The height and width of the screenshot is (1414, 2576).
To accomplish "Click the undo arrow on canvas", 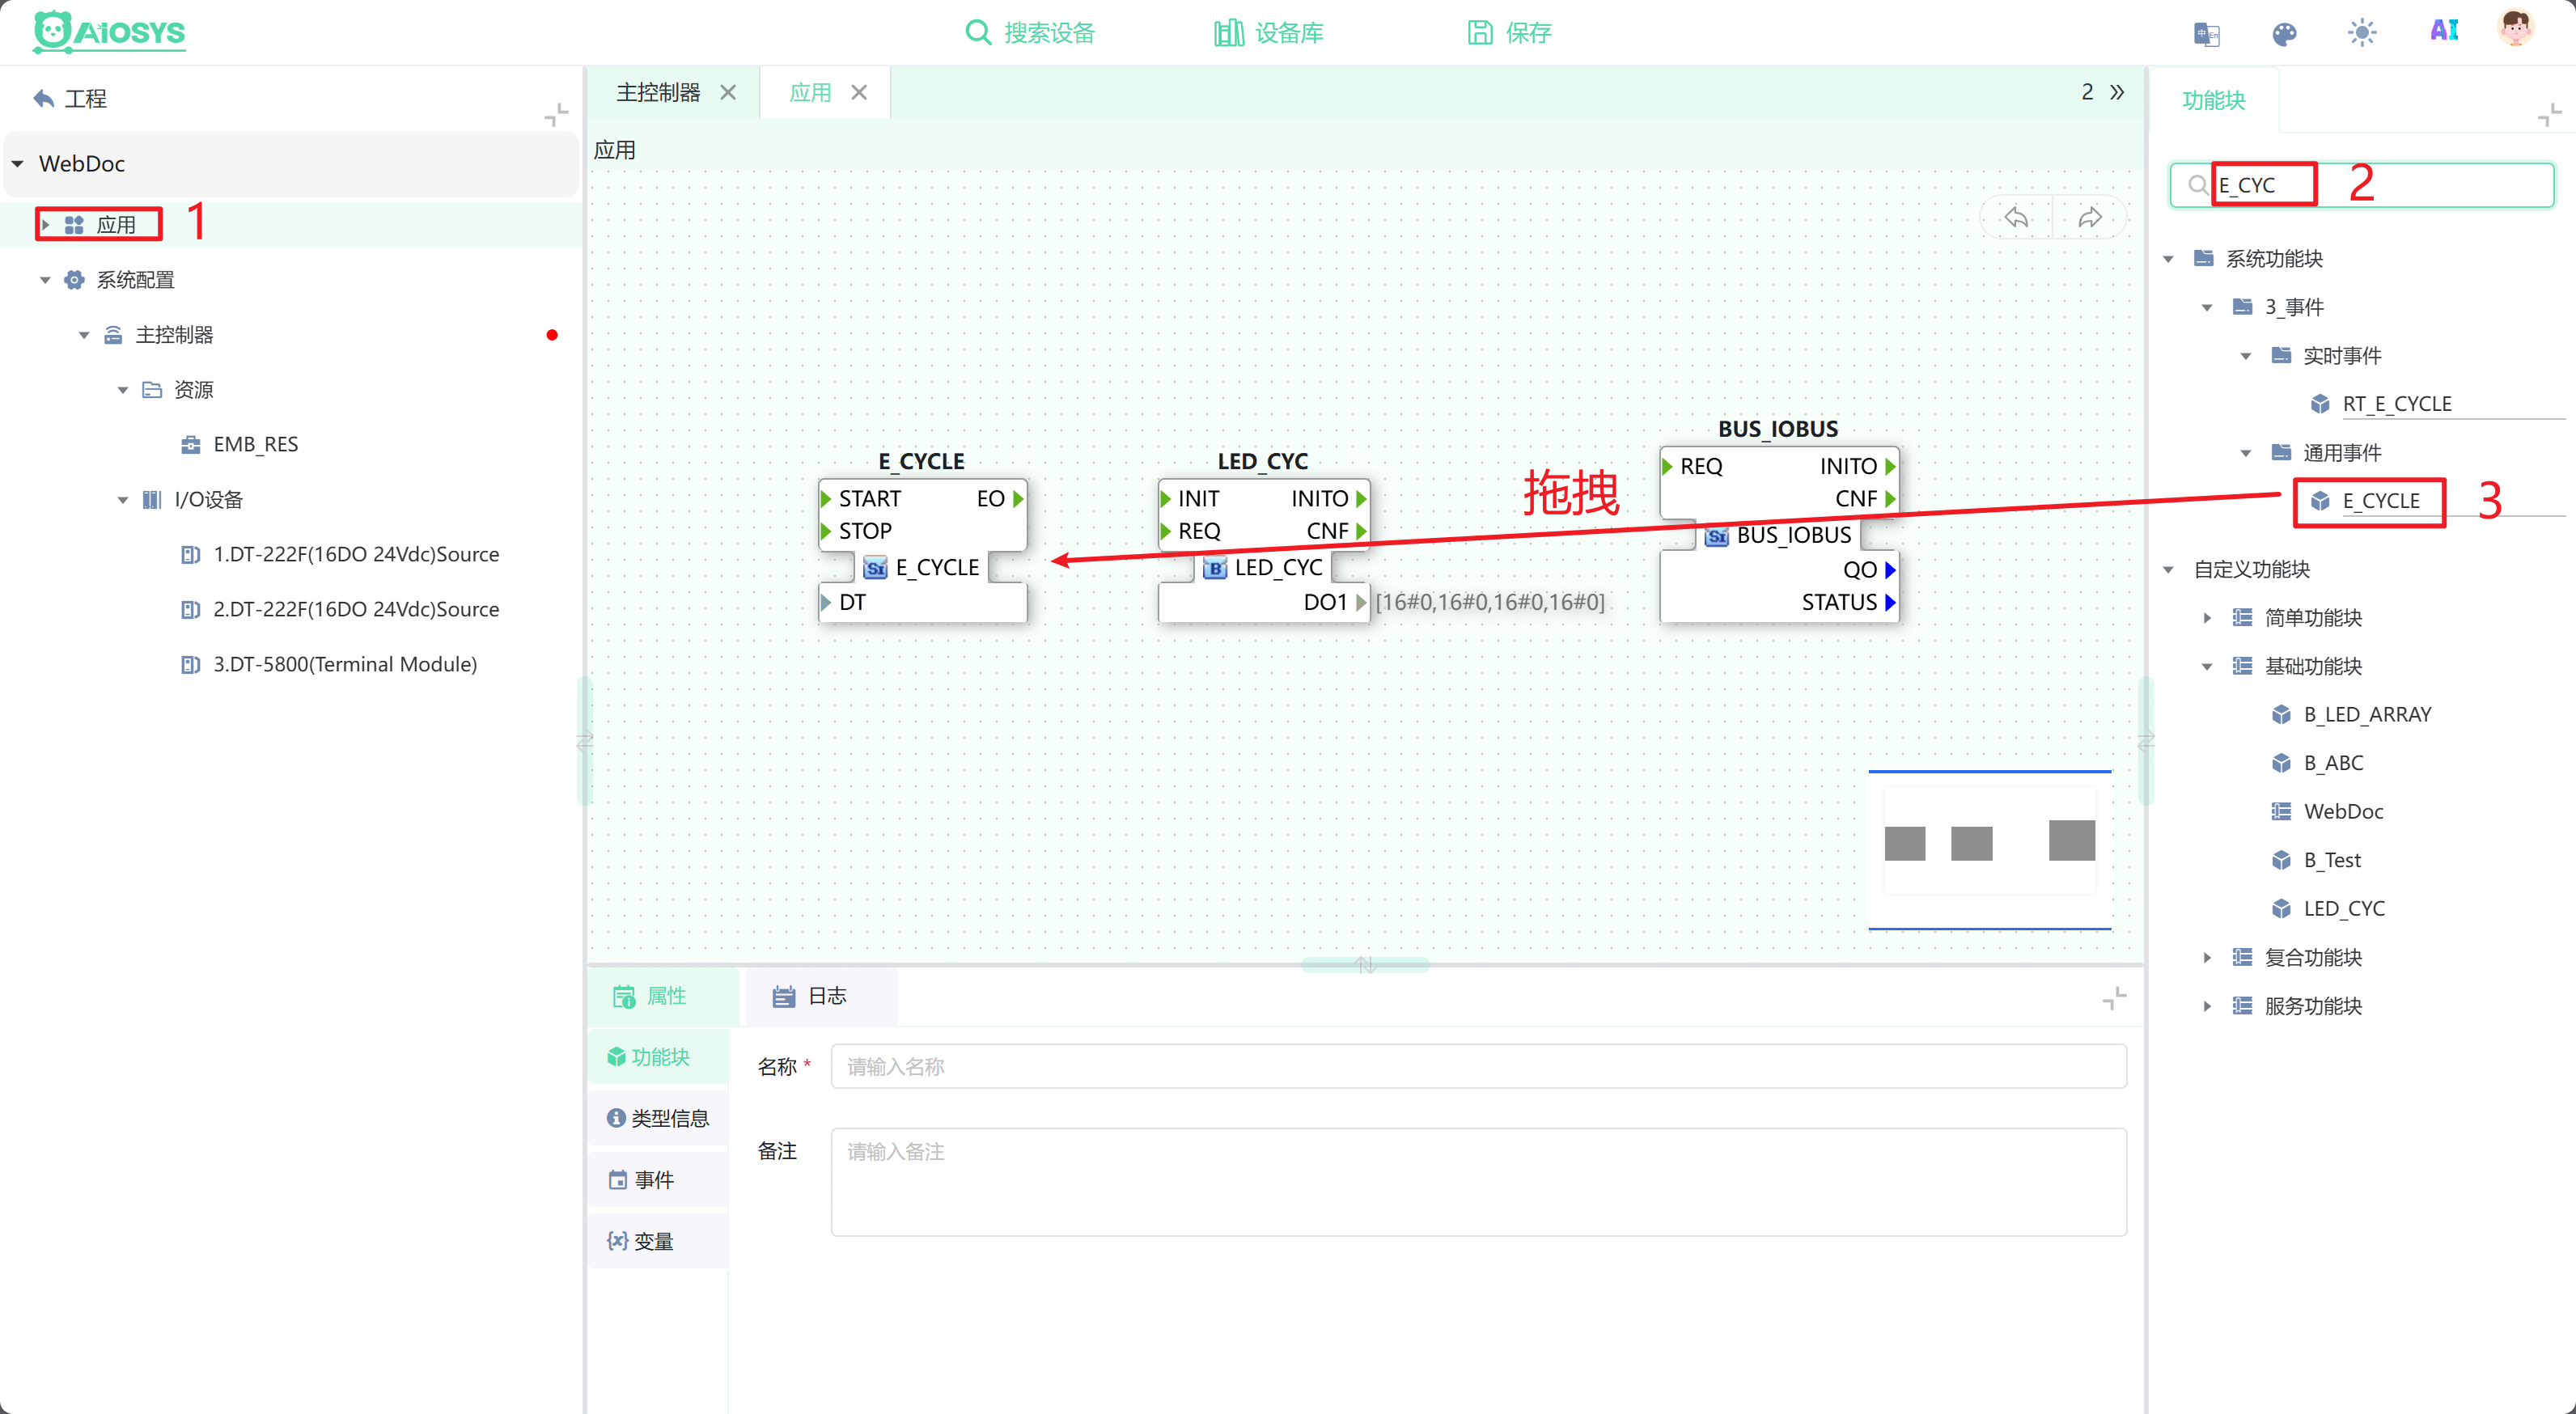I will [2016, 217].
